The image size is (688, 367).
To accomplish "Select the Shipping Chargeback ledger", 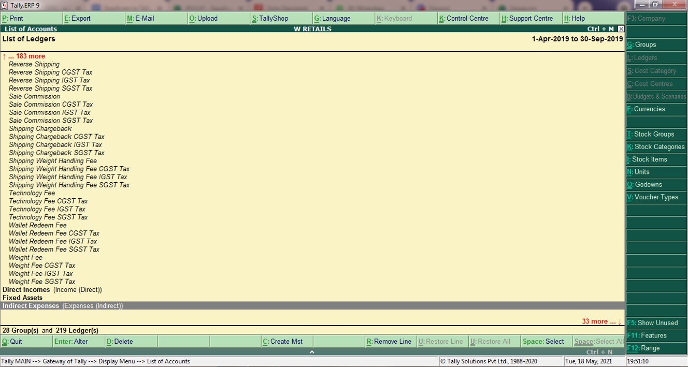I will (x=40, y=129).
